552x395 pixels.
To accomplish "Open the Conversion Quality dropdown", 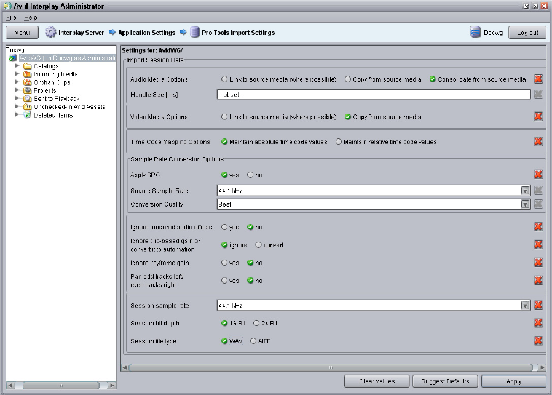I will click(x=525, y=204).
